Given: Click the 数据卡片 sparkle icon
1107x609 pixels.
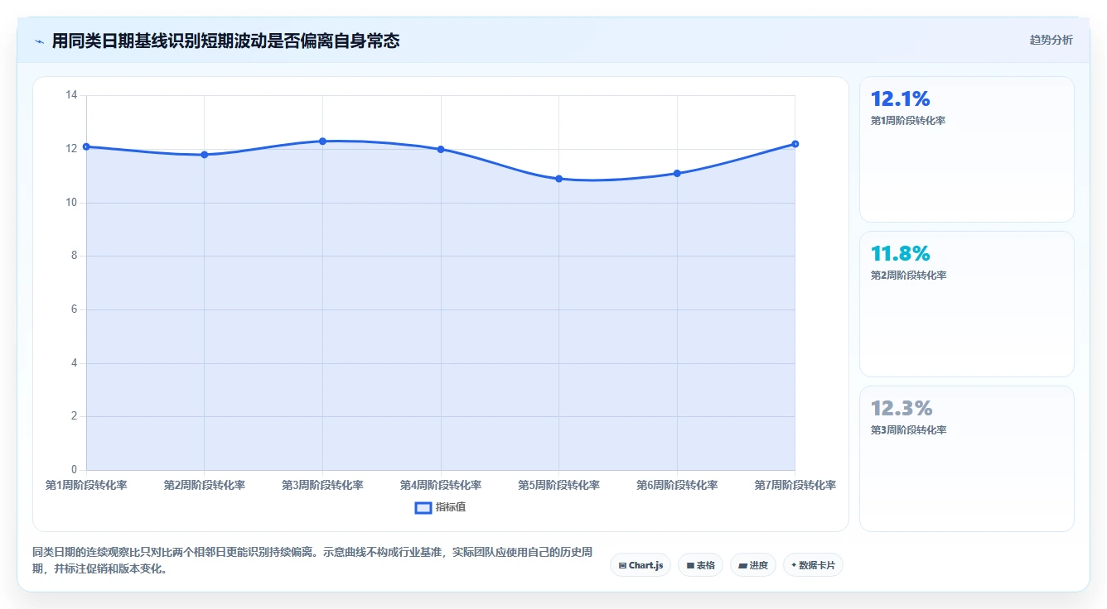Looking at the screenshot, I should click(794, 565).
